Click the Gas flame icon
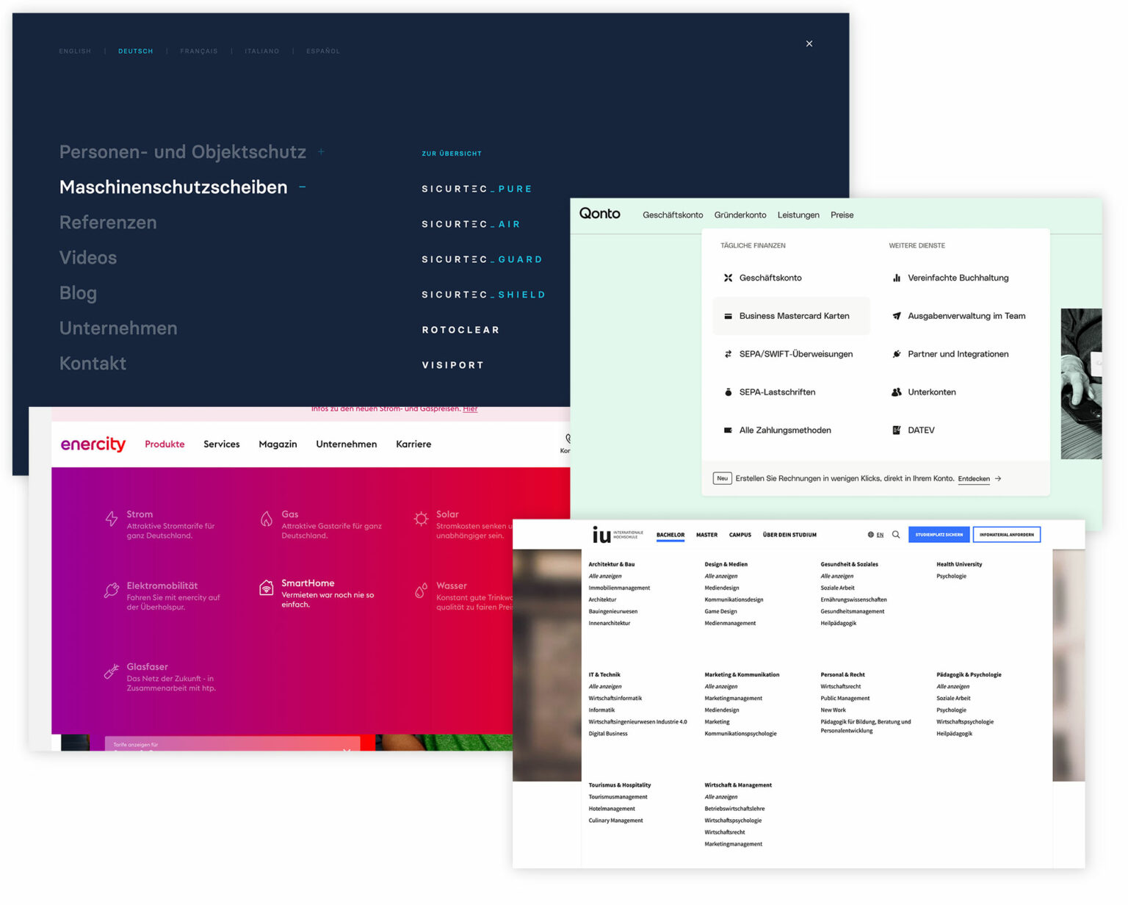 click(x=267, y=519)
